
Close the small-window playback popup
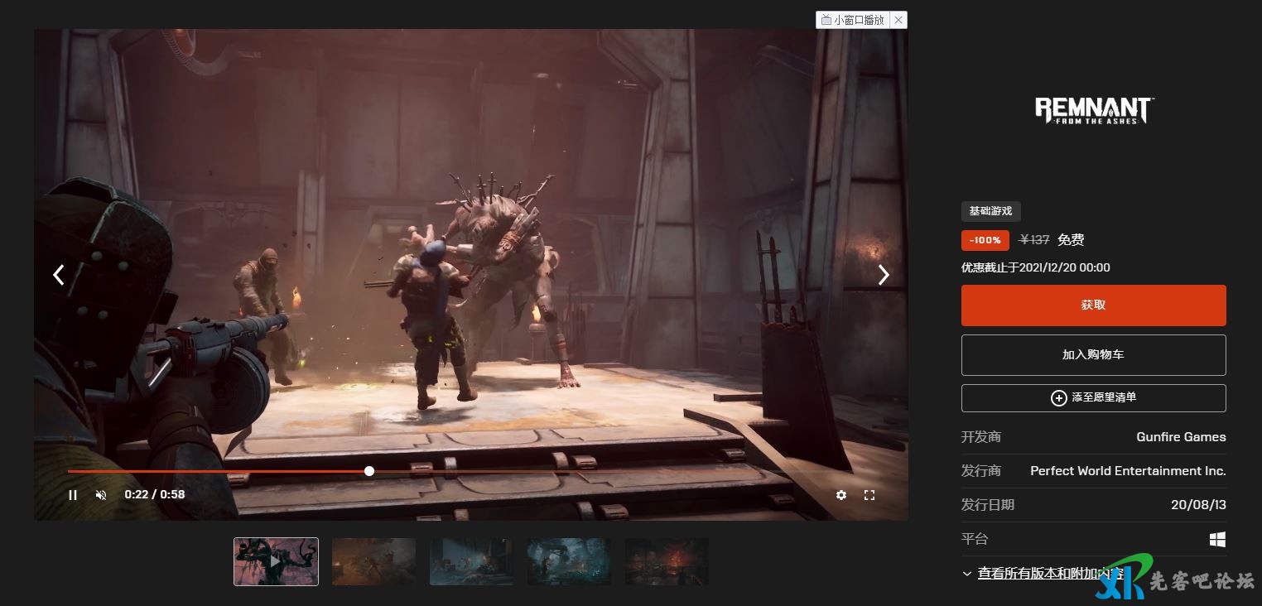(898, 20)
